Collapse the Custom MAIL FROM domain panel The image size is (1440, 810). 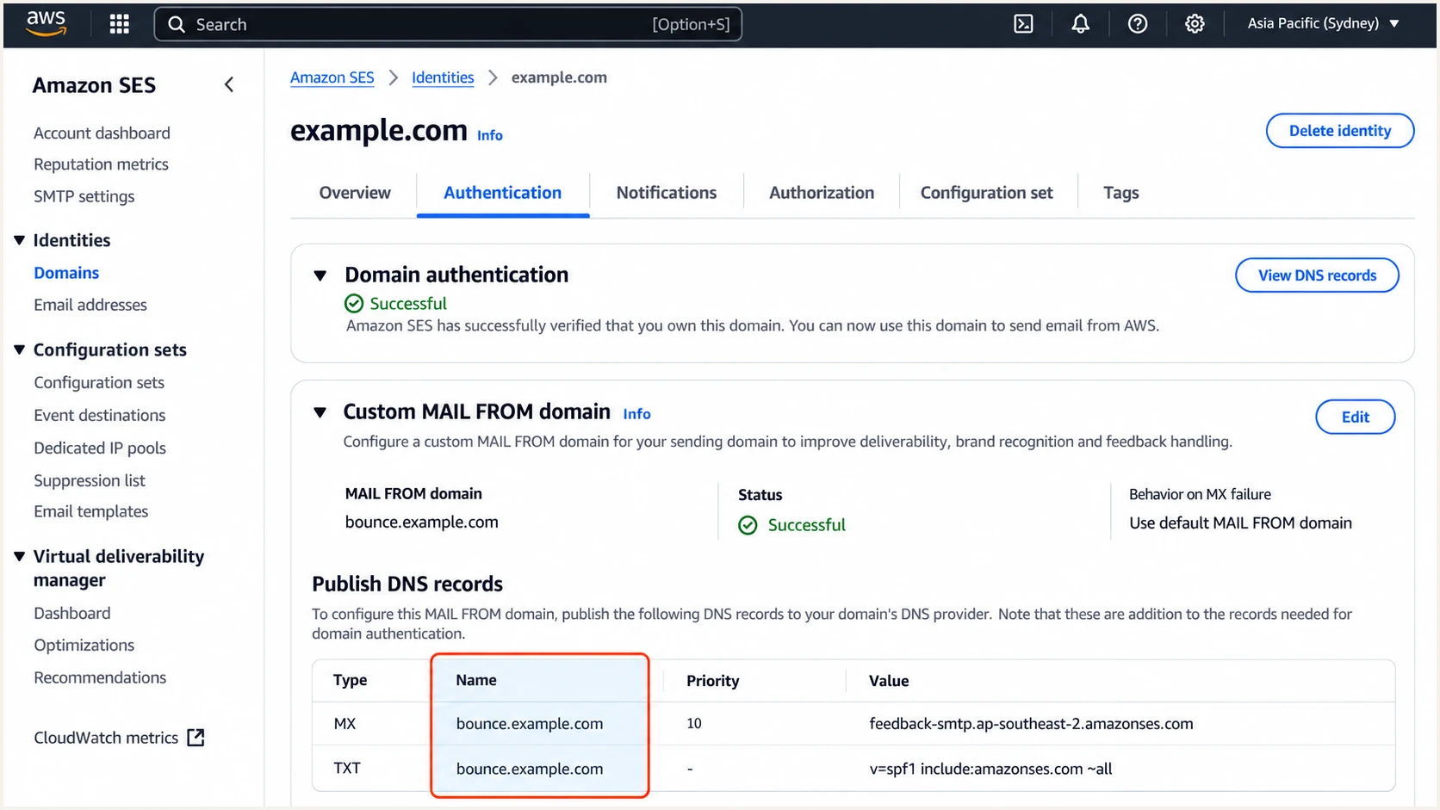pyautogui.click(x=320, y=412)
